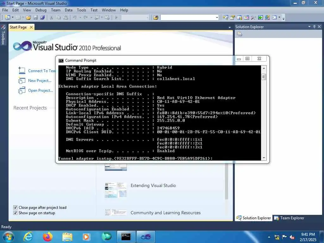Viewport: 324px width, 243px height.
Task: Open Community and Learning Resources link
Action: [165, 213]
